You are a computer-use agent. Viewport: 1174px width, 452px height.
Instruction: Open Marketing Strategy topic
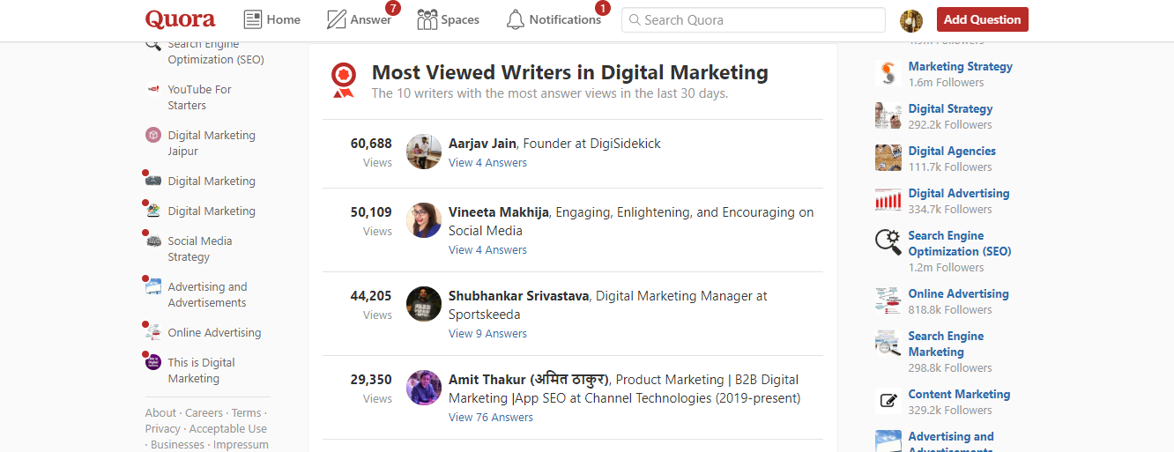pyautogui.click(x=960, y=66)
